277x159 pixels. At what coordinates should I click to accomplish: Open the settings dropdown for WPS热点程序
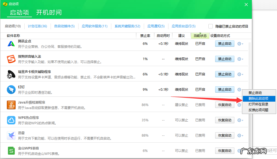(x=240, y=120)
